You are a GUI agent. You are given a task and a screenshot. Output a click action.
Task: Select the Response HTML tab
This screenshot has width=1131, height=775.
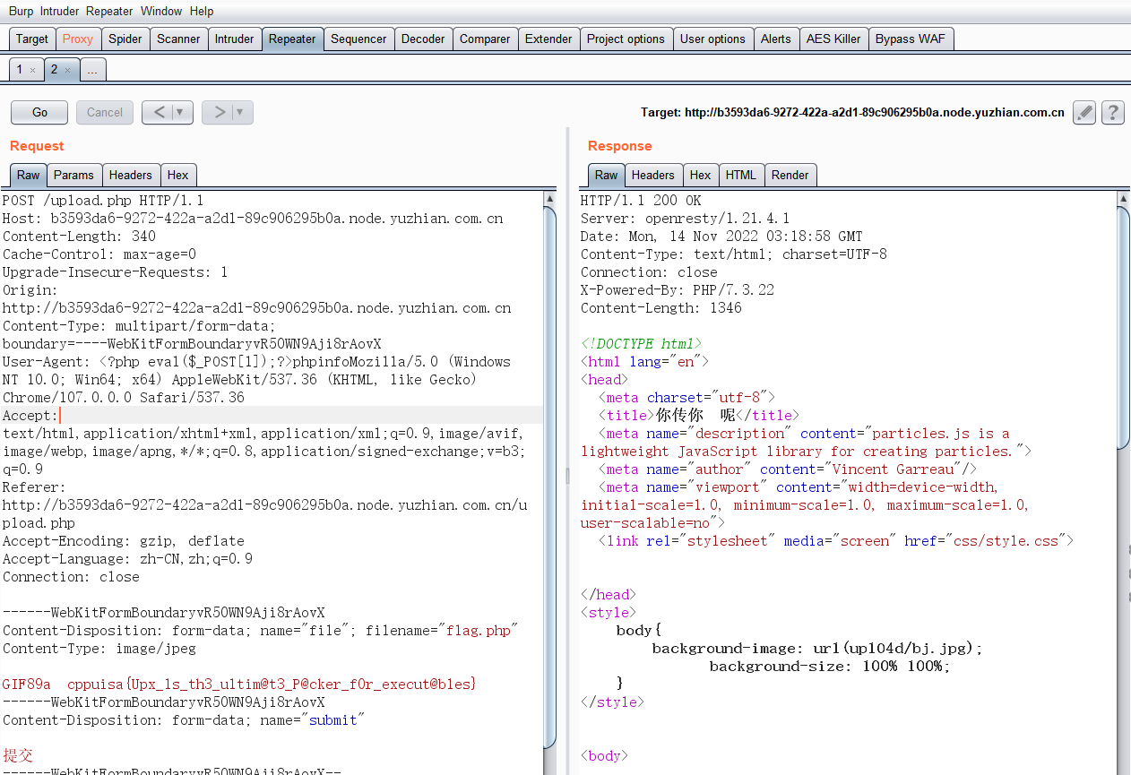pyautogui.click(x=741, y=175)
